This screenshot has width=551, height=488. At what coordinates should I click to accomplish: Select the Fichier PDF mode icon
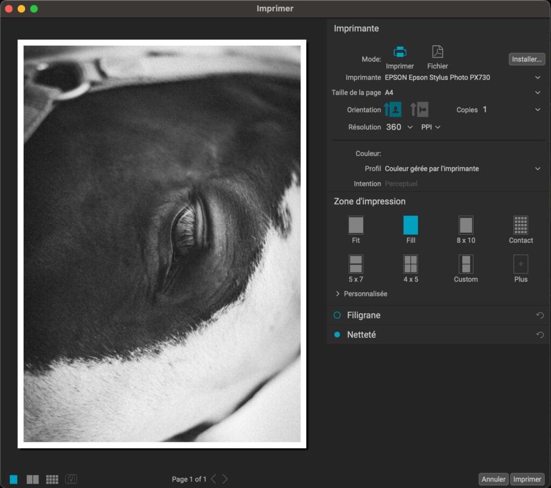pos(437,53)
